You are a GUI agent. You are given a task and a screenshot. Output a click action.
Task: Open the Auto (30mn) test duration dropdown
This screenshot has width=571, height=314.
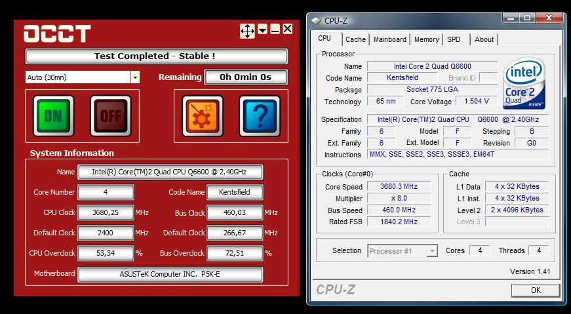83,77
